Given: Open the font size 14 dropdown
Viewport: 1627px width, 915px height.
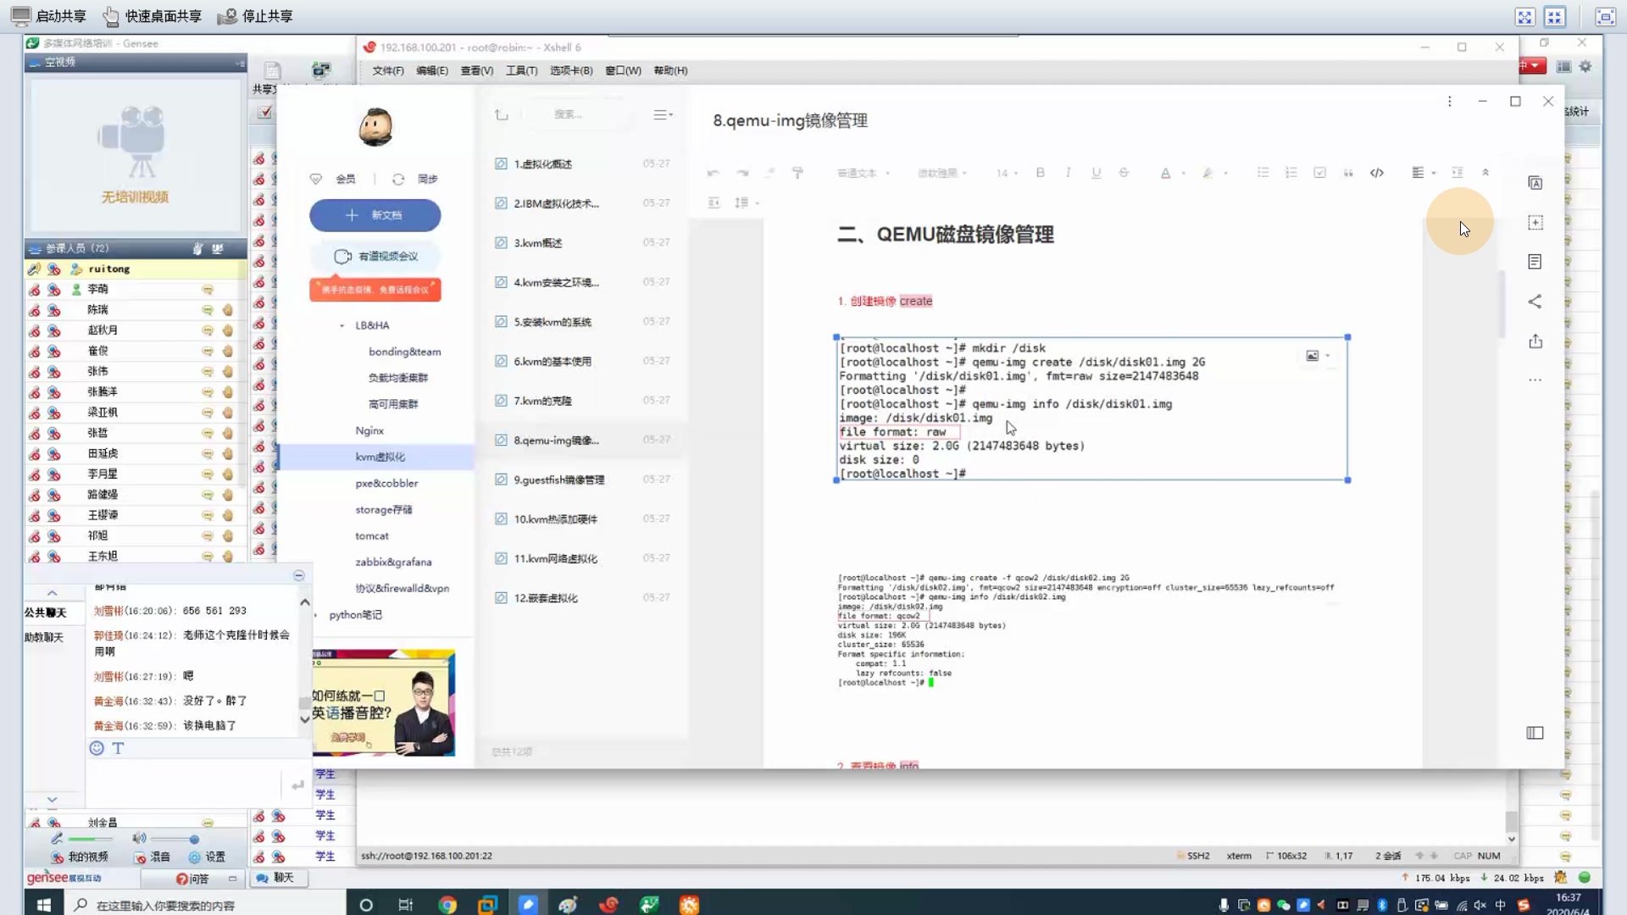Looking at the screenshot, I should click(1005, 173).
